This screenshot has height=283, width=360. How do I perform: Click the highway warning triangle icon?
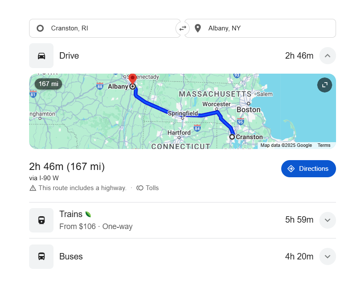click(x=33, y=188)
